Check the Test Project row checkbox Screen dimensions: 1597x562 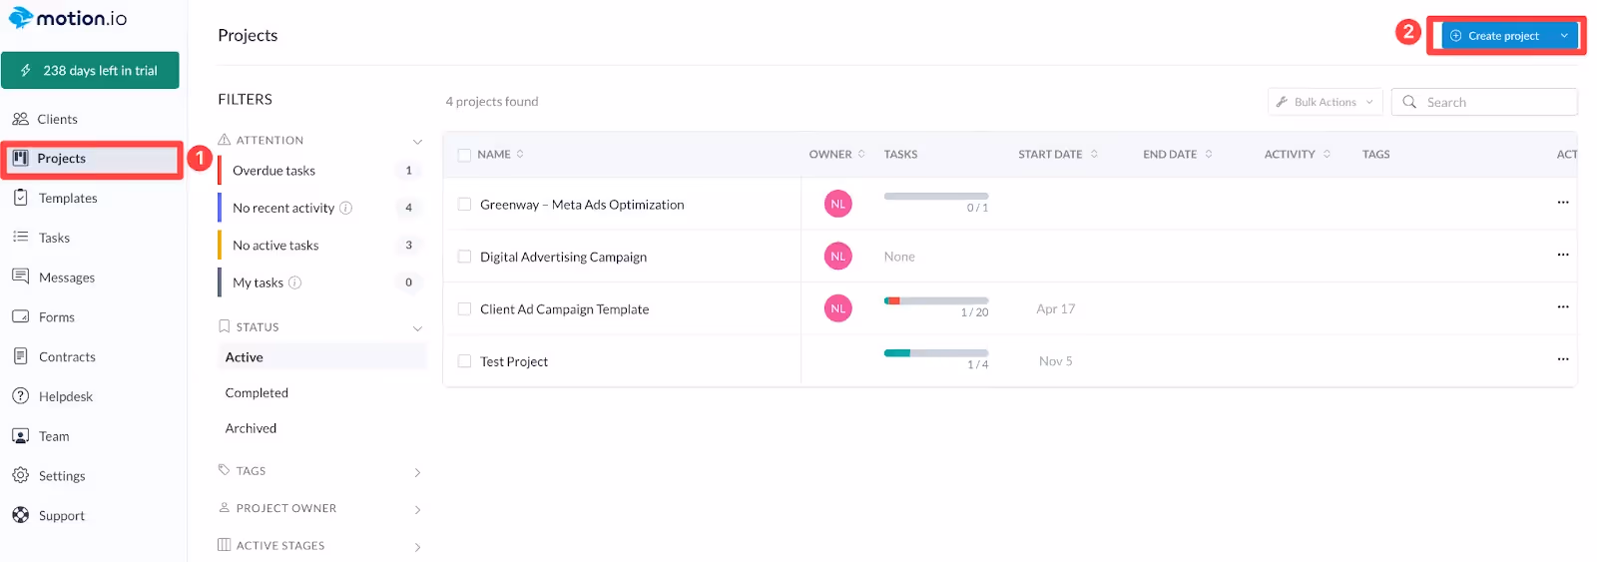click(x=464, y=361)
